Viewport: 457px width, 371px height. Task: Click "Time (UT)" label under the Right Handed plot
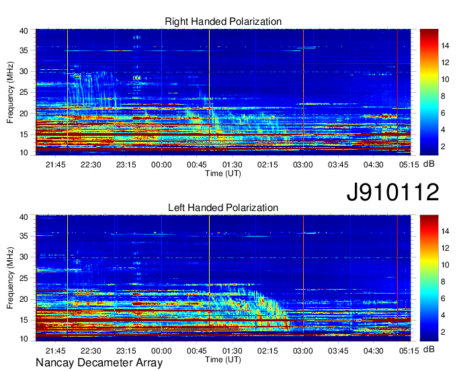pyautogui.click(x=223, y=173)
